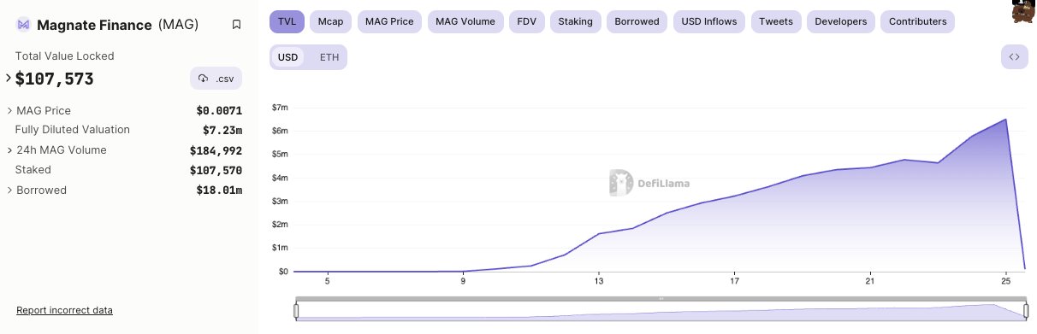The width and height of the screenshot is (1037, 334).
Task: Toggle the TVL chart metric
Action: point(286,21)
